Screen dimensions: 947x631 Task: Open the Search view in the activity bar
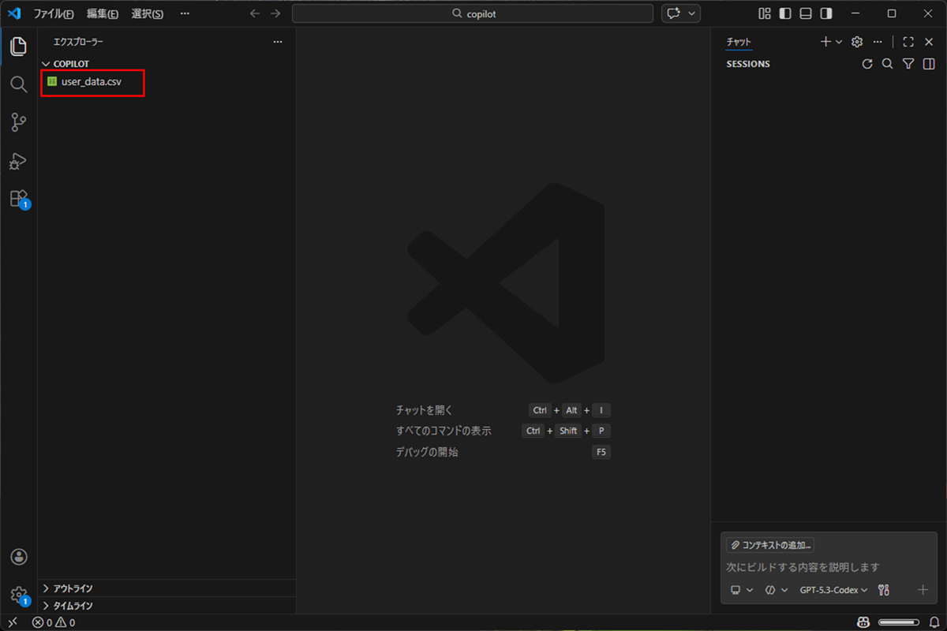click(18, 84)
